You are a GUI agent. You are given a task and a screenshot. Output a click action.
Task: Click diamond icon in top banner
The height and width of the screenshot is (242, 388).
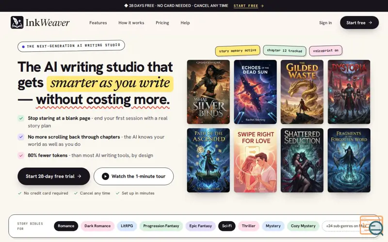(x=126, y=5)
